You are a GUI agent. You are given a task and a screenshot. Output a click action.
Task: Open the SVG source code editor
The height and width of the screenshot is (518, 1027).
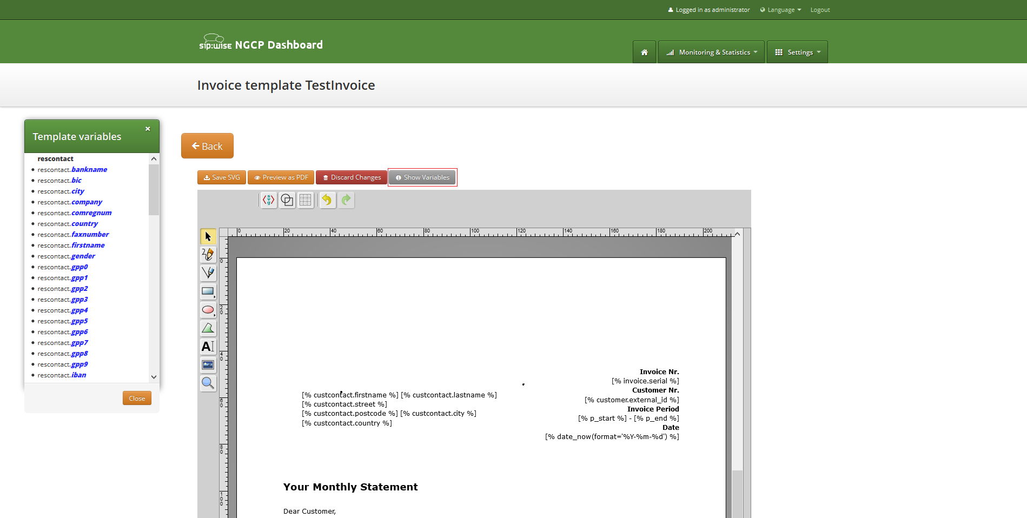coord(268,200)
